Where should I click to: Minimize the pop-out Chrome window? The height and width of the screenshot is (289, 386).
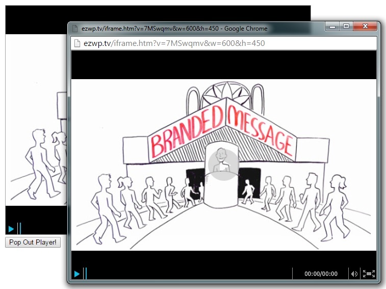(333, 27)
